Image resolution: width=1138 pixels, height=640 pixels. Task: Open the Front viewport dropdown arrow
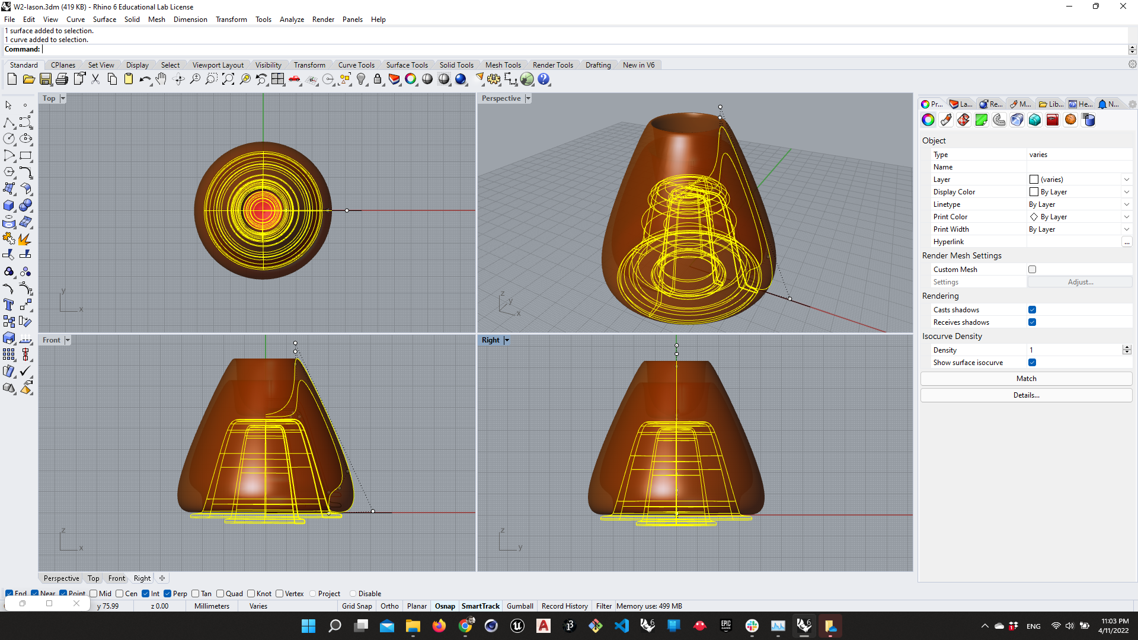pyautogui.click(x=68, y=340)
